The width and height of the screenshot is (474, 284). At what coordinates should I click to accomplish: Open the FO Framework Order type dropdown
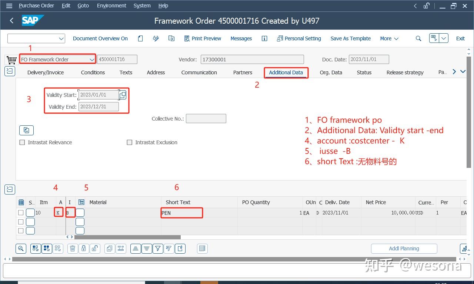click(92, 60)
